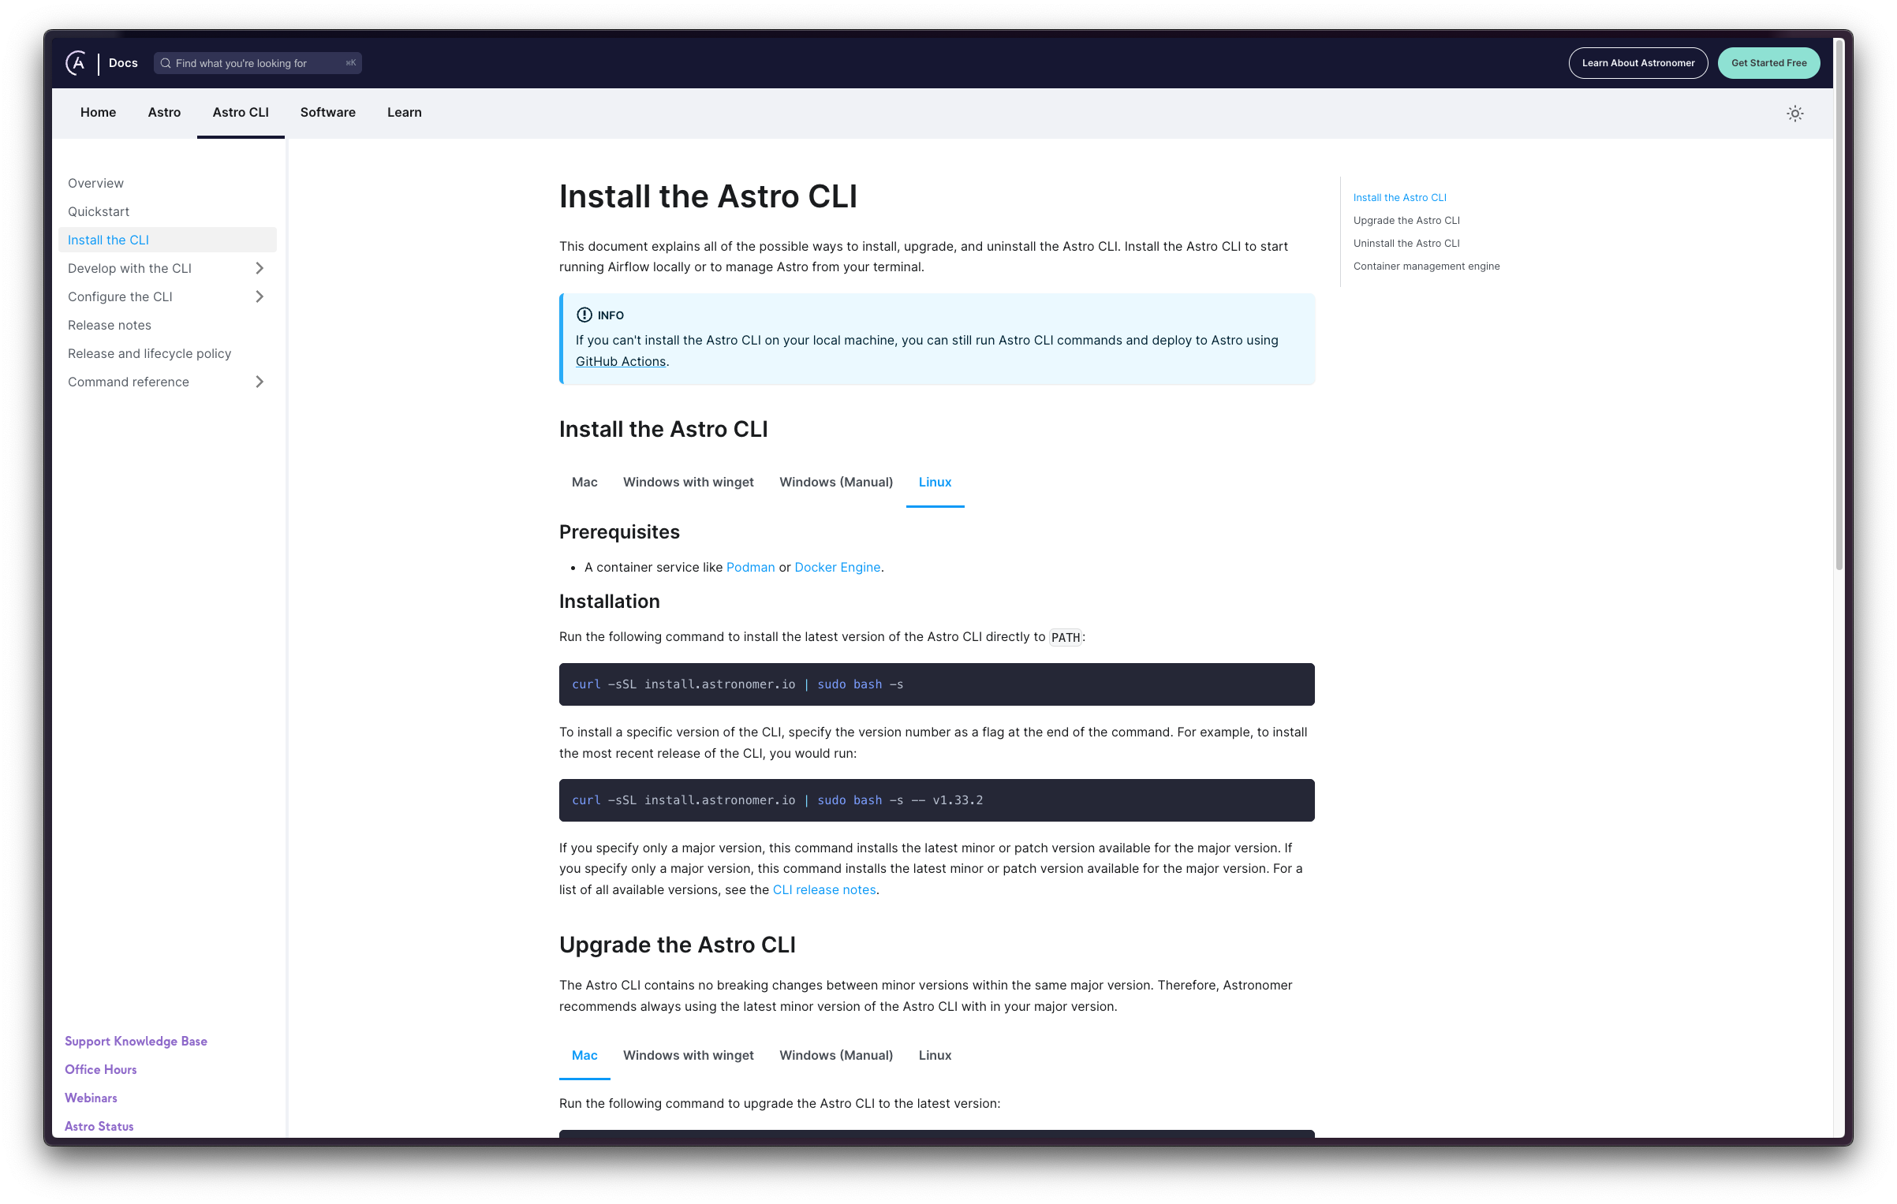The height and width of the screenshot is (1204, 1897).
Task: Click the curl install command code block
Action: click(936, 684)
